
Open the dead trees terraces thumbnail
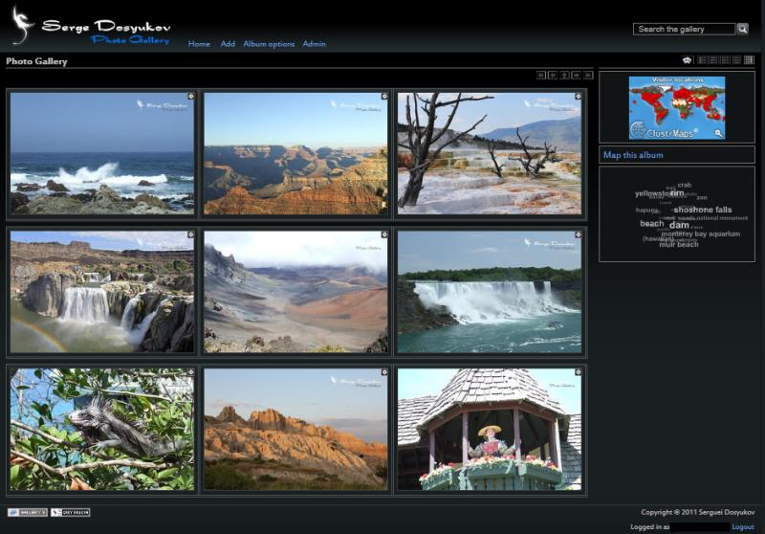pos(490,153)
